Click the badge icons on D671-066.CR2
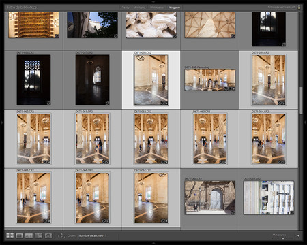Viewport: 307px width, 245px height. click(x=105, y=220)
